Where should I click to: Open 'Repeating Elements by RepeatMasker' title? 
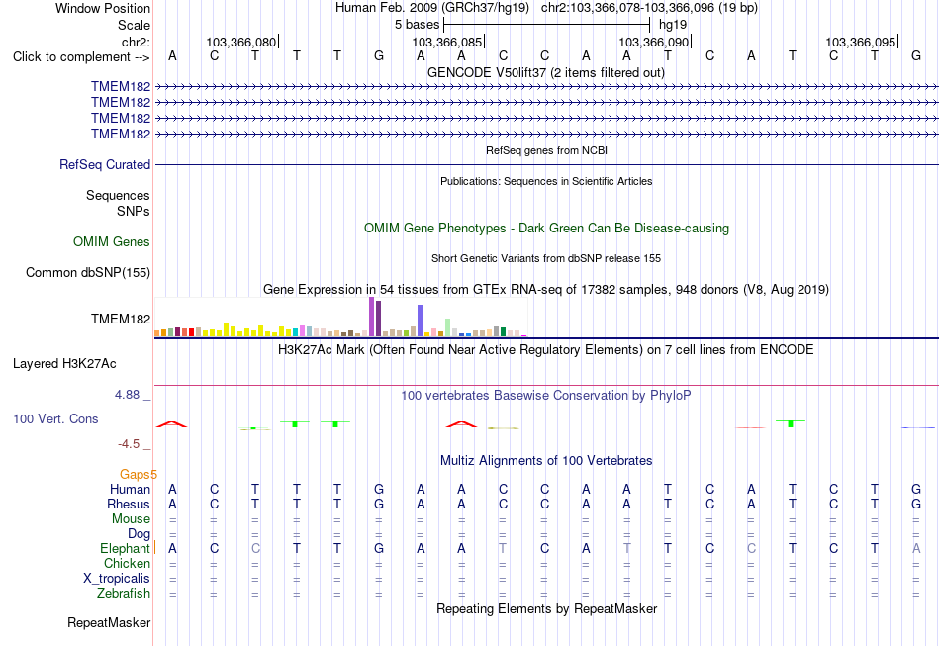[x=546, y=609]
